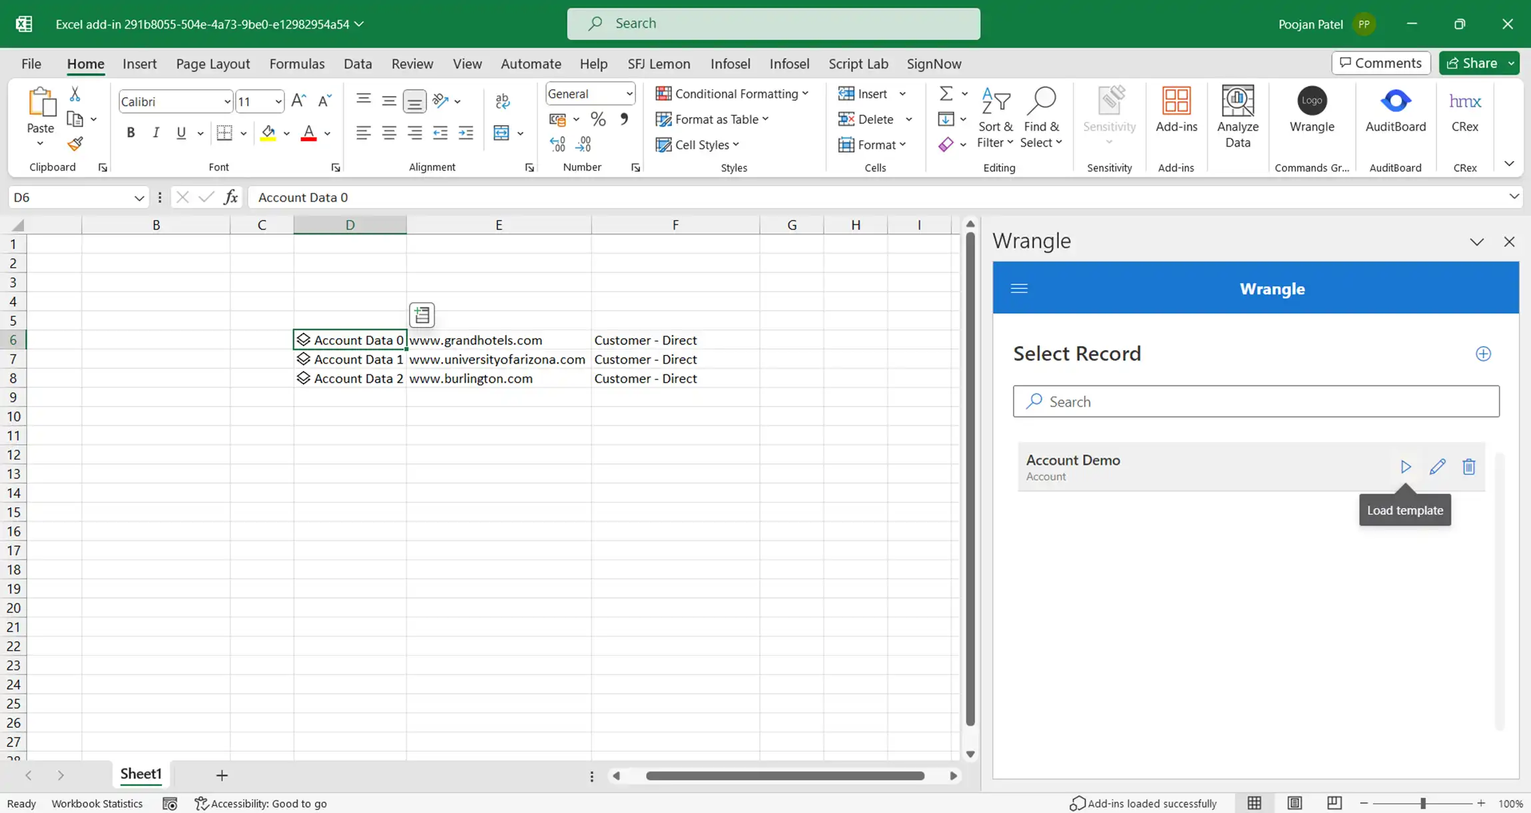Image resolution: width=1531 pixels, height=813 pixels.
Task: Delete the Account Demo template
Action: pyautogui.click(x=1469, y=467)
